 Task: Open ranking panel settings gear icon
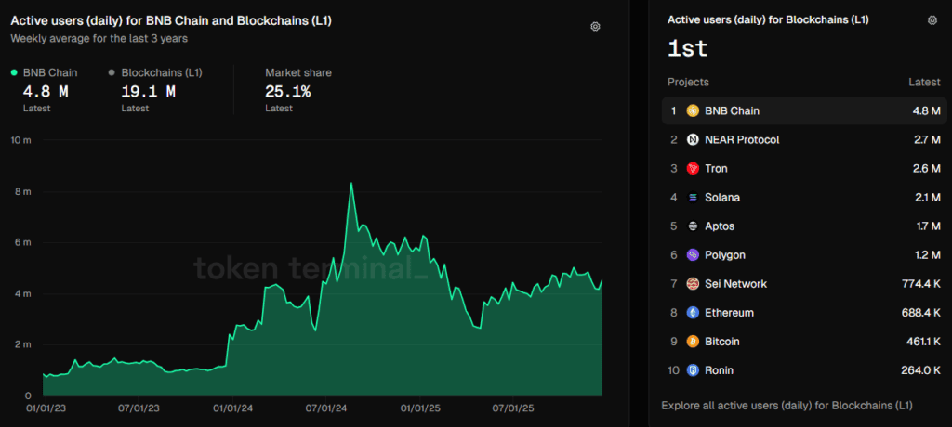click(932, 20)
